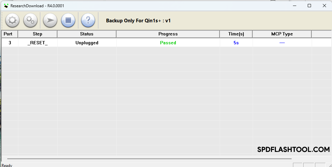Click the Port column header
Viewport: 332px width, 167px height.
click(8, 34)
